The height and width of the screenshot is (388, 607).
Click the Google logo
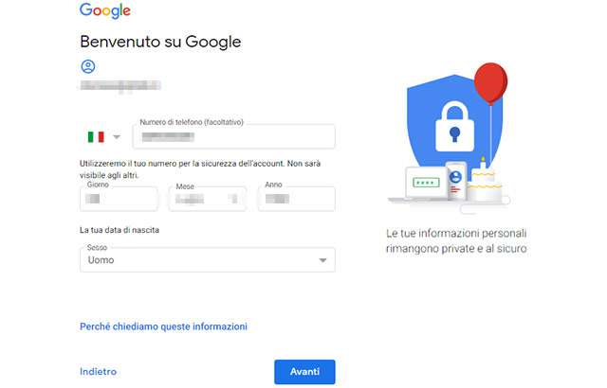point(105,11)
